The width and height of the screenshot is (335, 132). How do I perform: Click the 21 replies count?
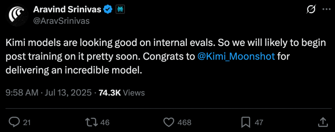(27, 123)
